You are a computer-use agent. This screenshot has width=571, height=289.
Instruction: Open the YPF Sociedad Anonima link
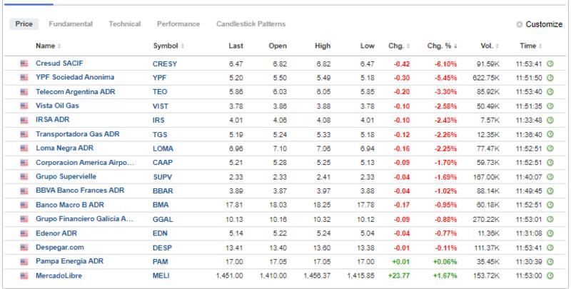click(75, 77)
